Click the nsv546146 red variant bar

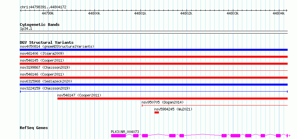(x=154, y=78)
